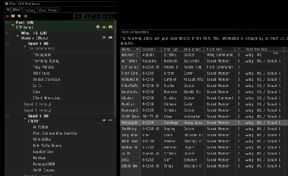
Task: Select Rampage2010 in Squad 4
Action: 44,164
